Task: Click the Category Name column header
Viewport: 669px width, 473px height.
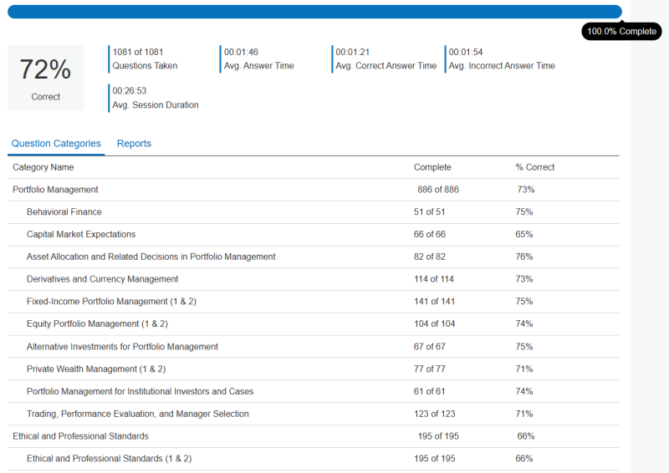Action: (43, 167)
